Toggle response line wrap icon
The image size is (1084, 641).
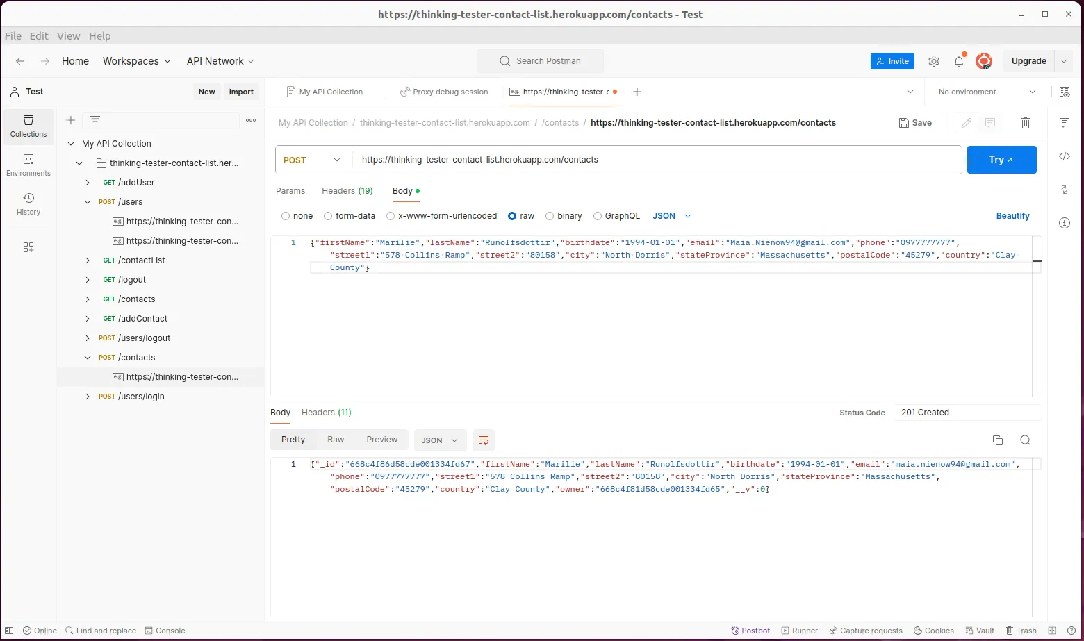[x=484, y=440]
